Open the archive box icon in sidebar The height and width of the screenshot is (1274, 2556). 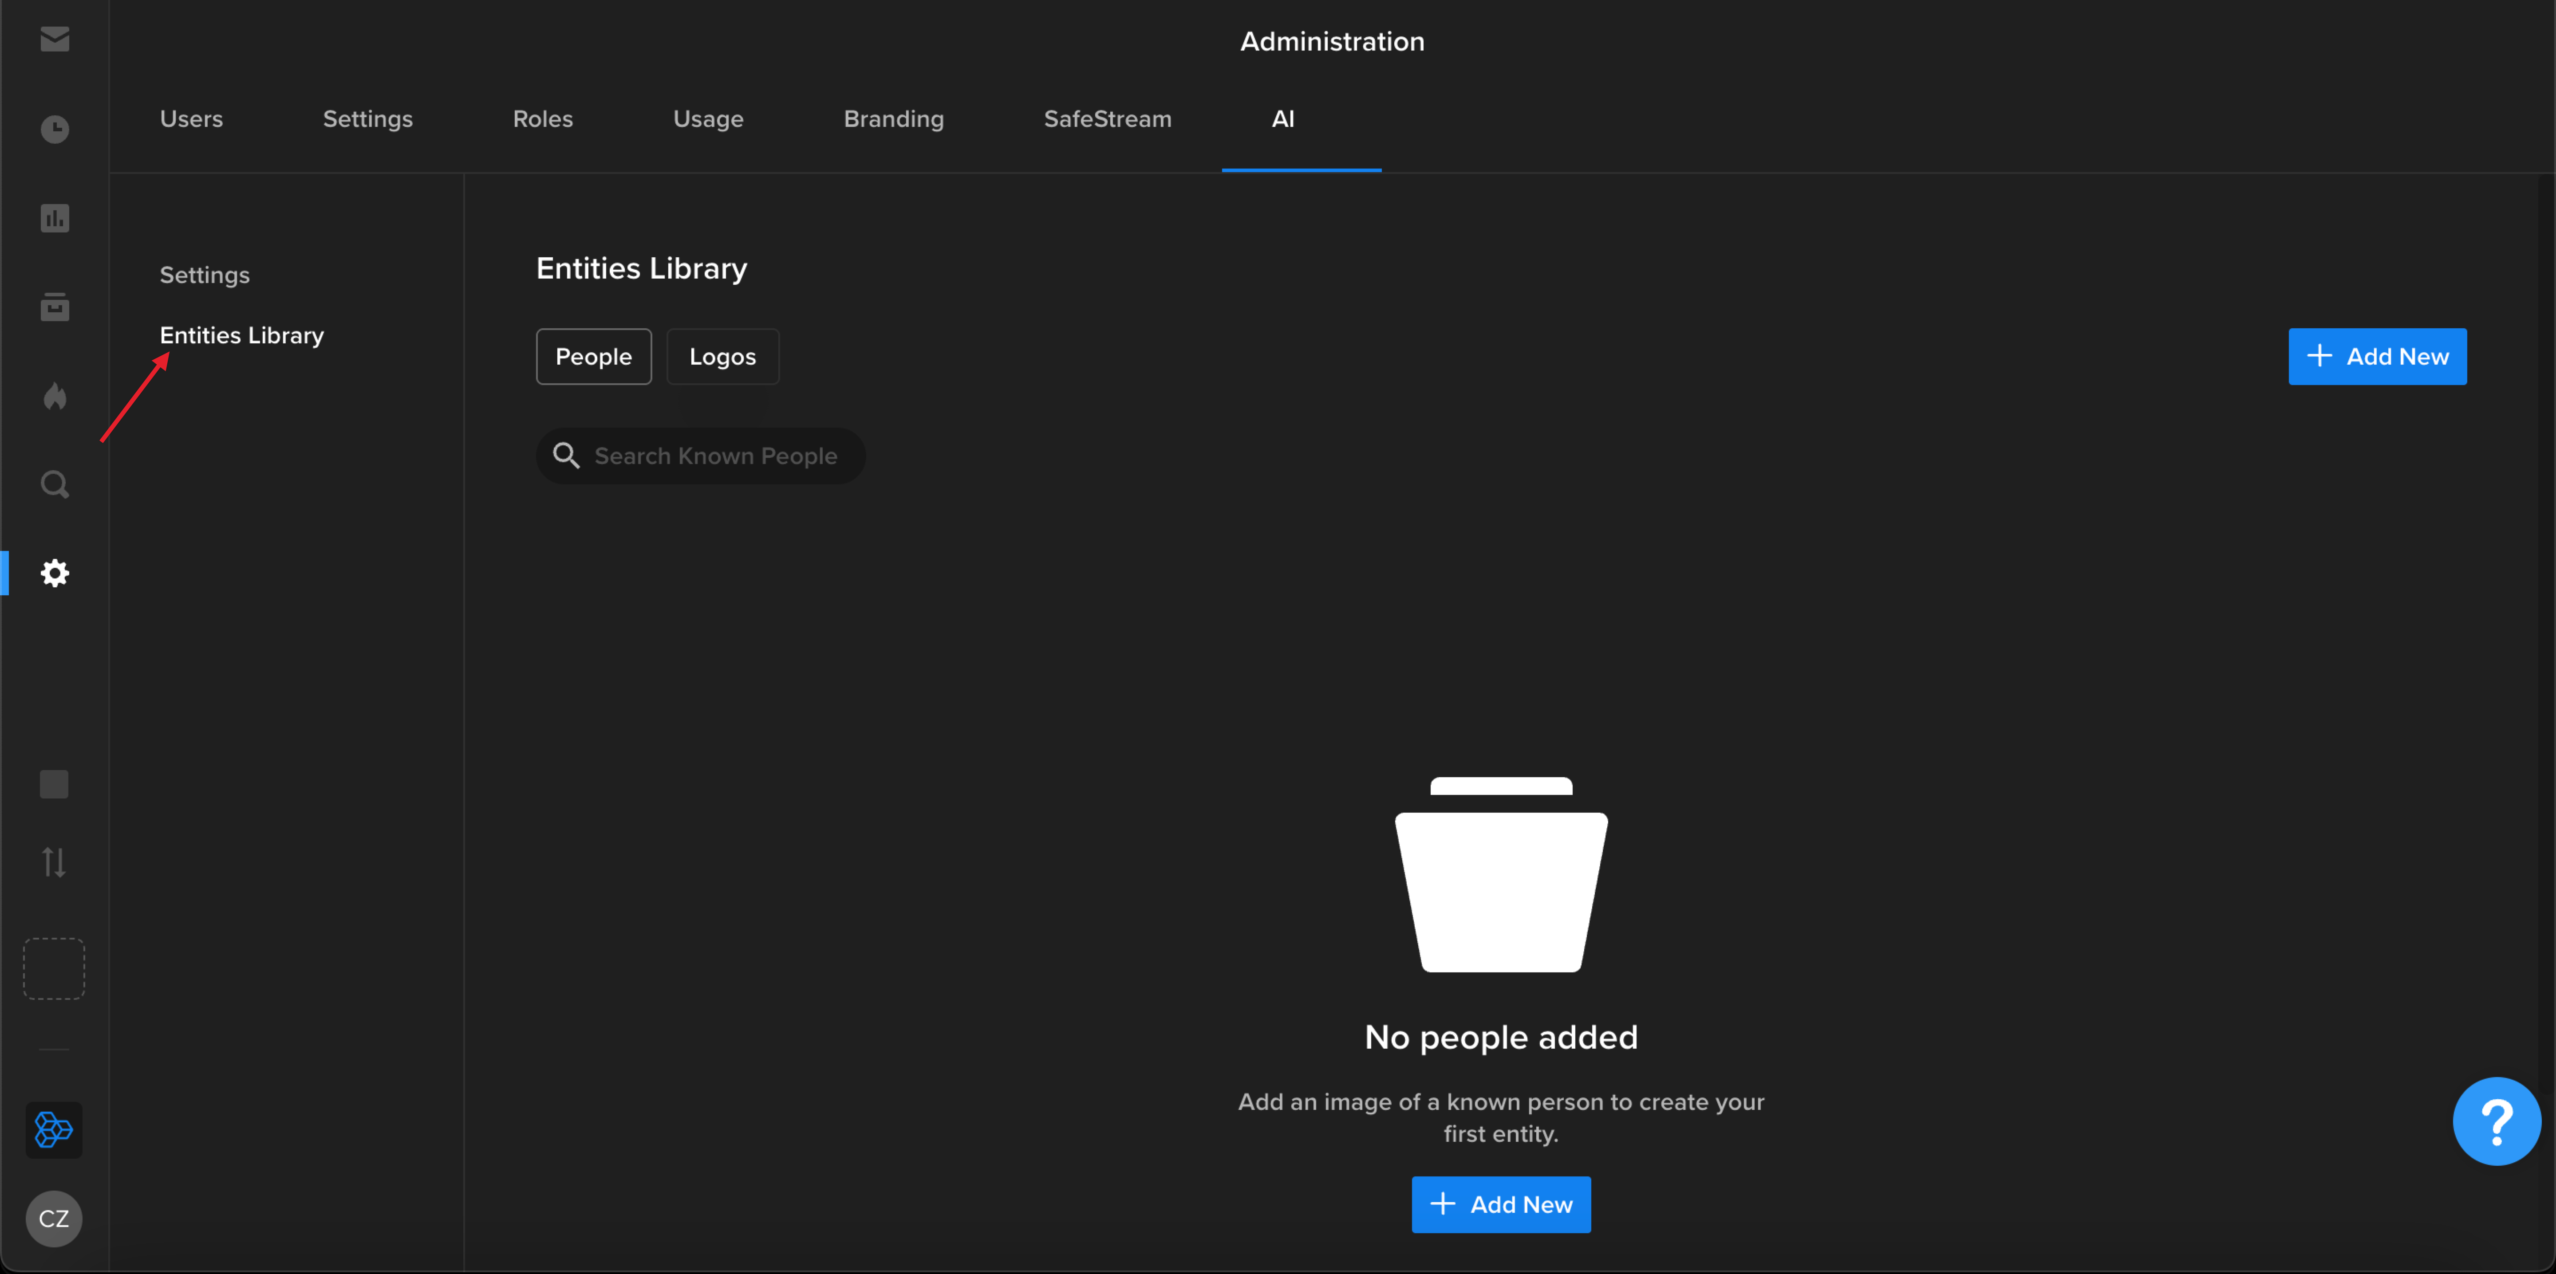[55, 307]
